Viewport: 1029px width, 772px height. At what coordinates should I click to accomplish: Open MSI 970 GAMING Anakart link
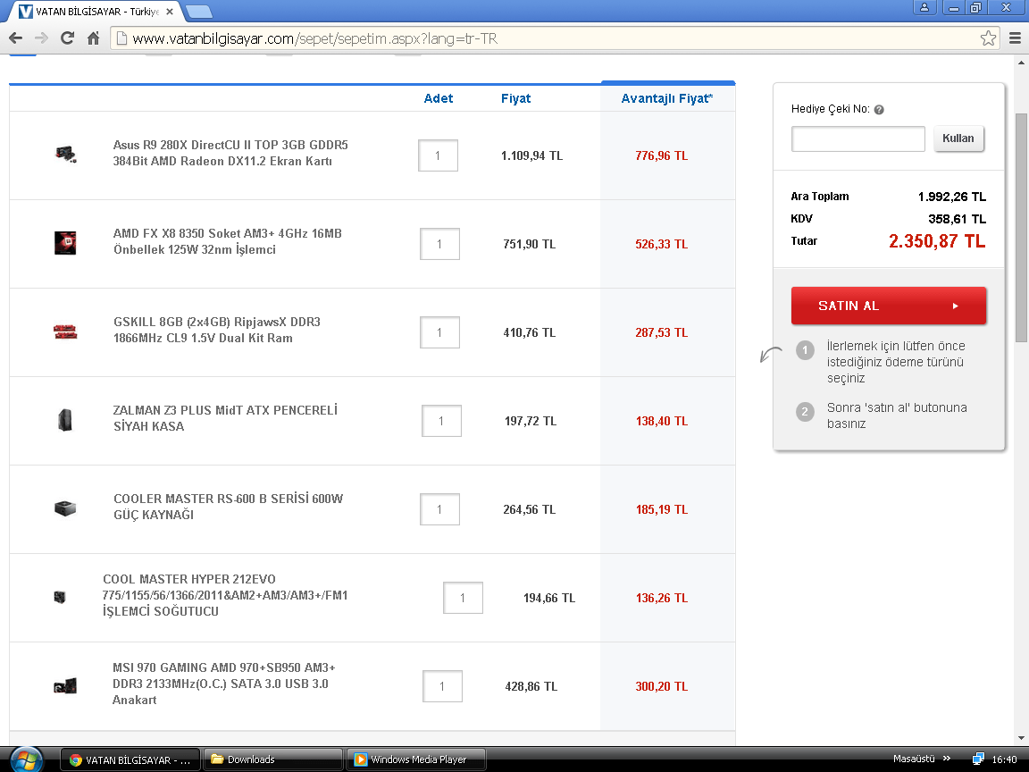click(x=224, y=684)
